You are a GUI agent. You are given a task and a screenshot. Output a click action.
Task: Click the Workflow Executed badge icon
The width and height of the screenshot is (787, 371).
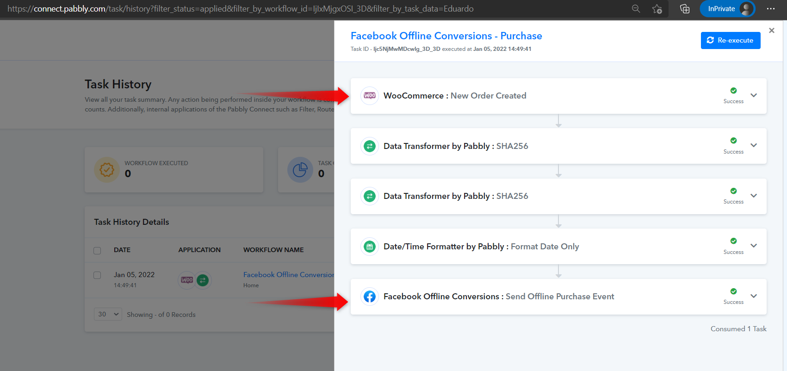click(107, 170)
